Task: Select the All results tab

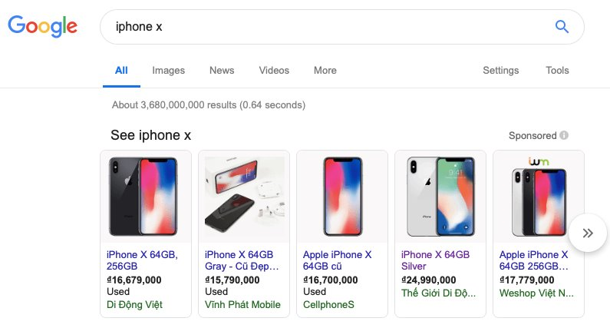Action: coord(121,71)
